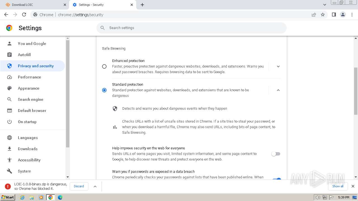Select the Standard protection radio button

(x=104, y=90)
